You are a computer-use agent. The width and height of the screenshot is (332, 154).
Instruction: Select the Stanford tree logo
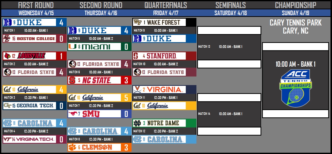coord(137,56)
